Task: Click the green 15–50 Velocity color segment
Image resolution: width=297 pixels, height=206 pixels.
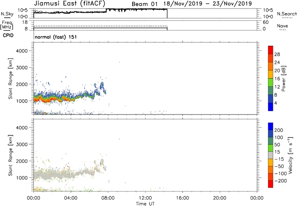Action: pos(271,148)
